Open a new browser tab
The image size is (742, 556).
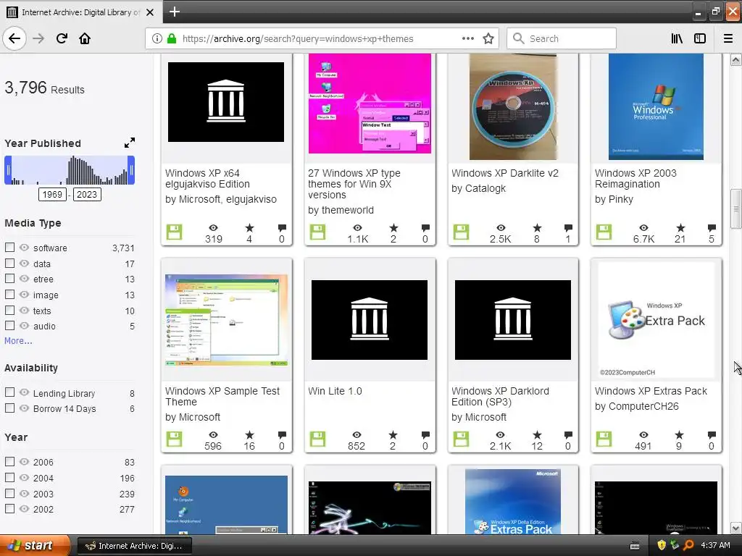(174, 12)
